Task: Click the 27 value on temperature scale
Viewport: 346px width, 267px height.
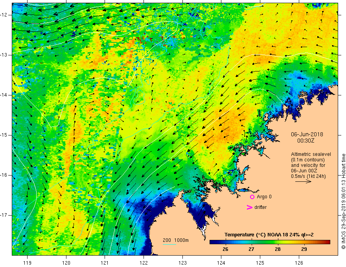Action: tap(251, 249)
